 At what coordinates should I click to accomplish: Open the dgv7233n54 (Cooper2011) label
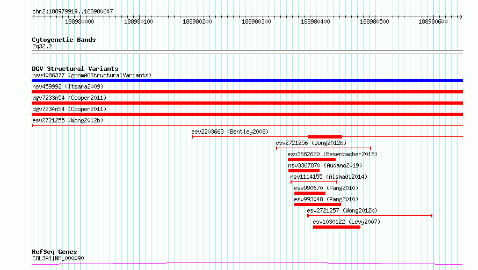(x=69, y=98)
